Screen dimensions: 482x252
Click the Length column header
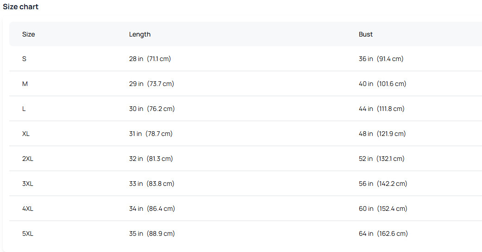140,34
